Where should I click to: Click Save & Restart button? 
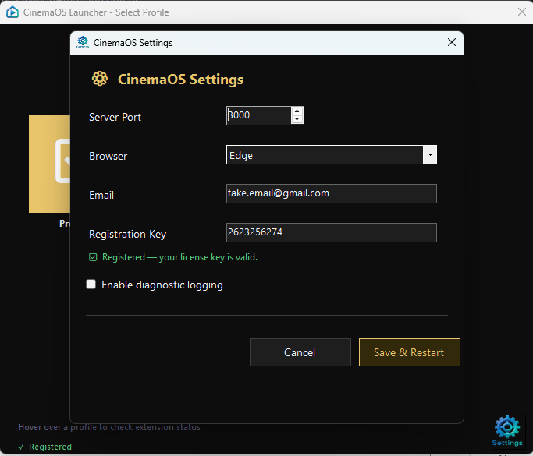click(409, 352)
